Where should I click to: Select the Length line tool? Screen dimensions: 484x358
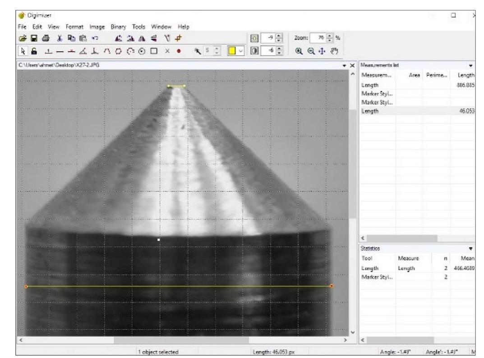(60, 51)
